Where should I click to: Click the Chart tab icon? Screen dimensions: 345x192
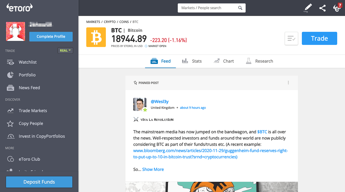coord(217,61)
